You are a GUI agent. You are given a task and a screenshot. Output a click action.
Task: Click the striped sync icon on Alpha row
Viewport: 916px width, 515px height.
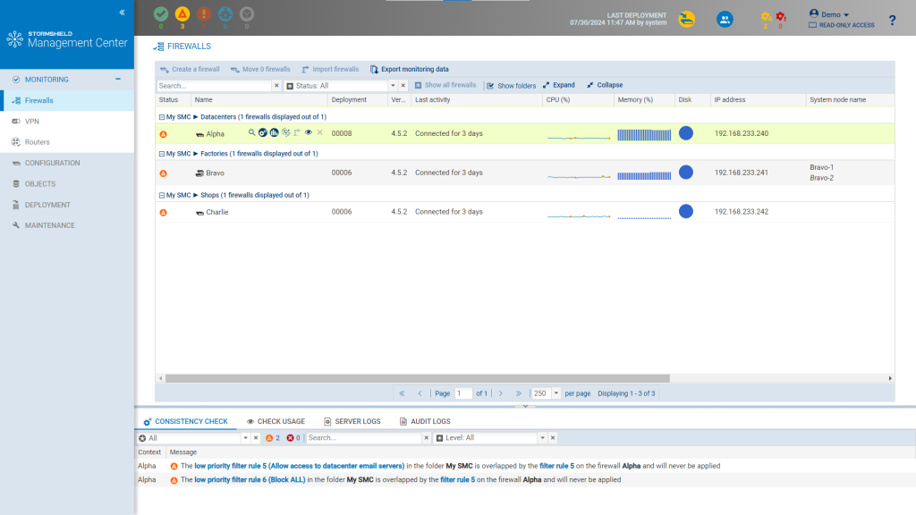[285, 132]
